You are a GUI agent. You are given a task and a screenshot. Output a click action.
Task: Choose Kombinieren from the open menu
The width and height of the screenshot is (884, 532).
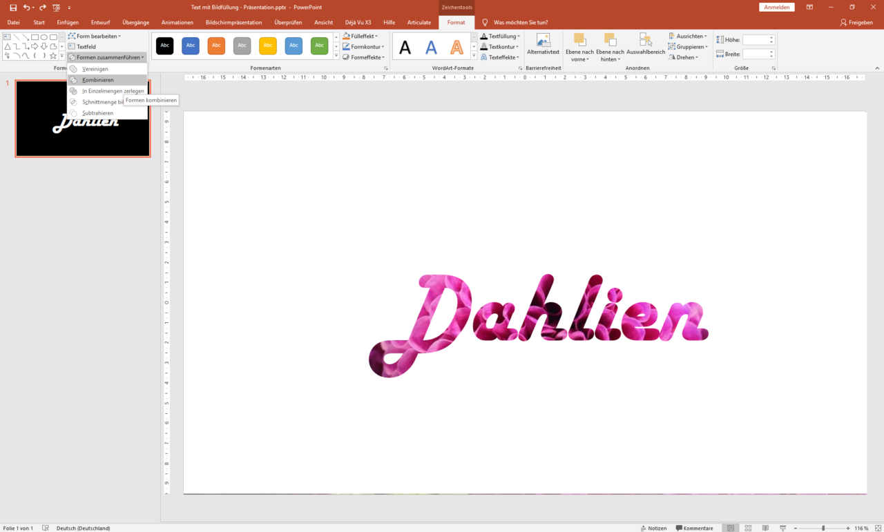tap(97, 79)
